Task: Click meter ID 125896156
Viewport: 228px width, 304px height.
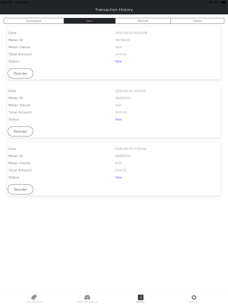Action: (x=123, y=156)
